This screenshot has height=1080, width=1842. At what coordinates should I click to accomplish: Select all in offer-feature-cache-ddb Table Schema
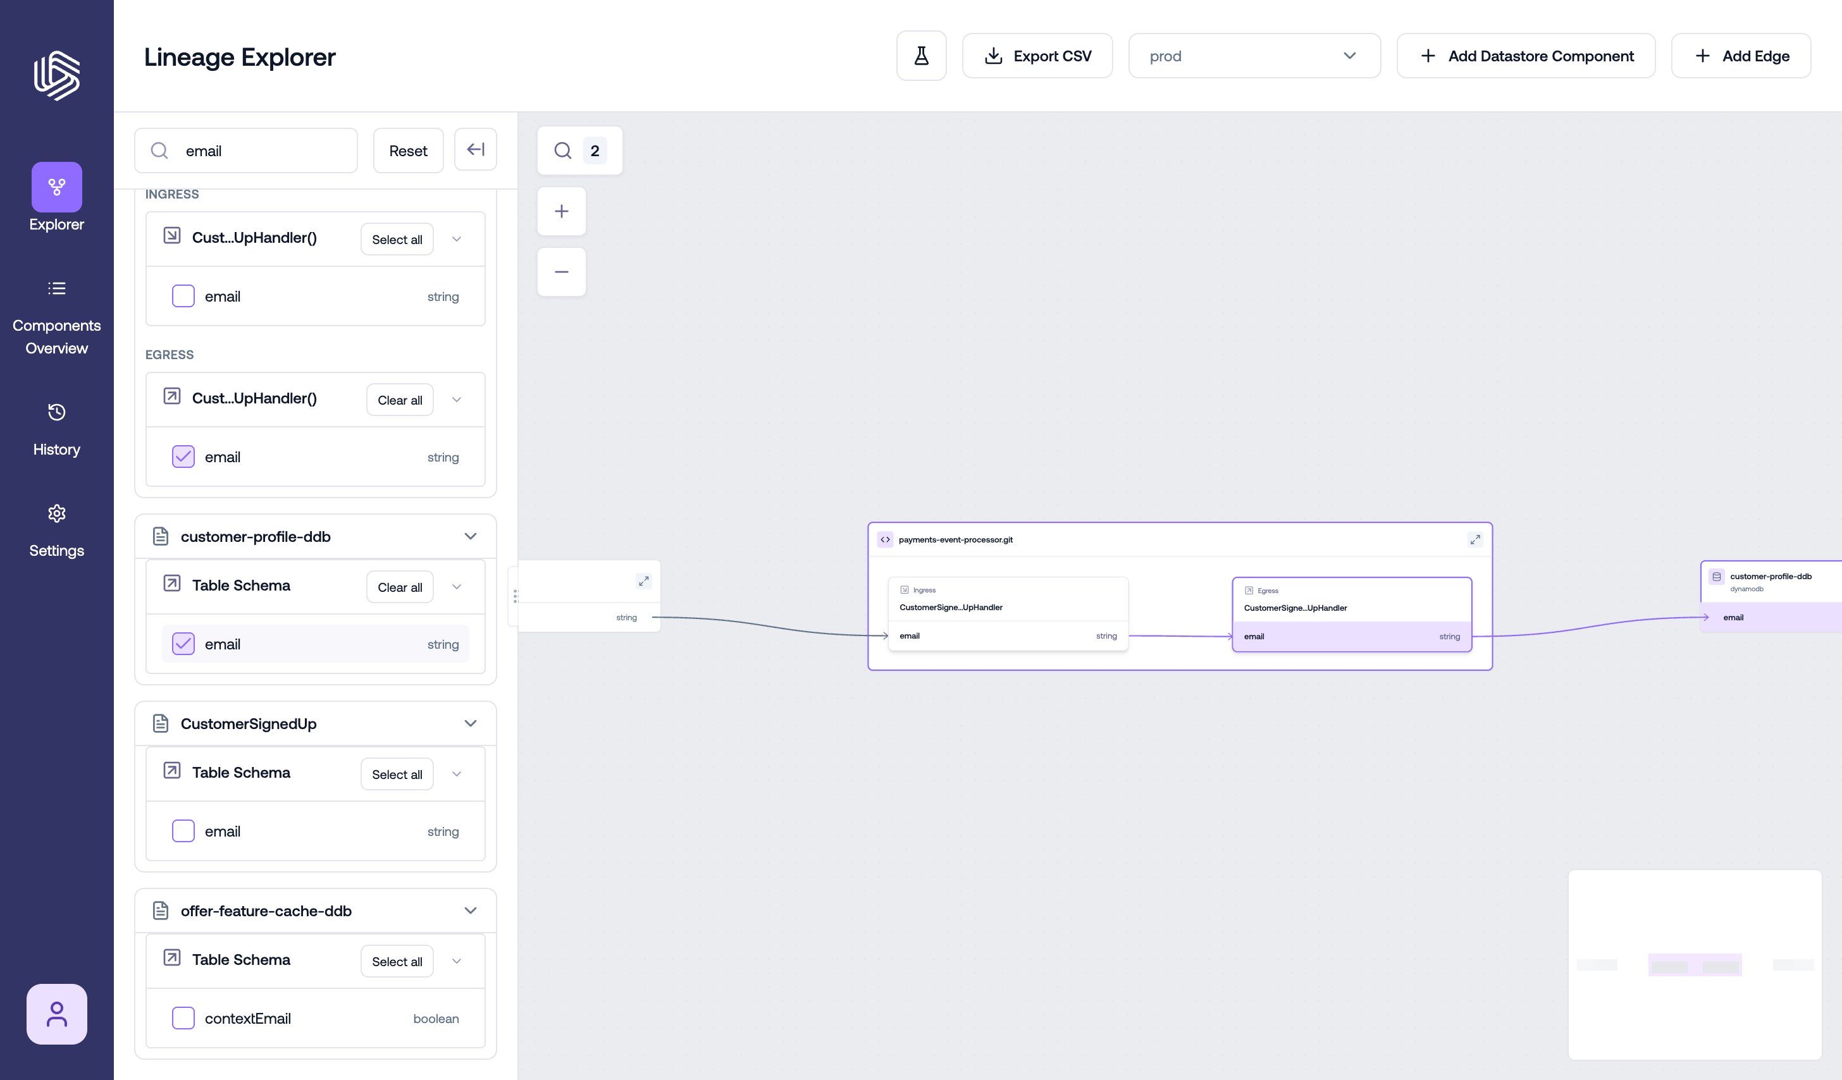click(397, 961)
